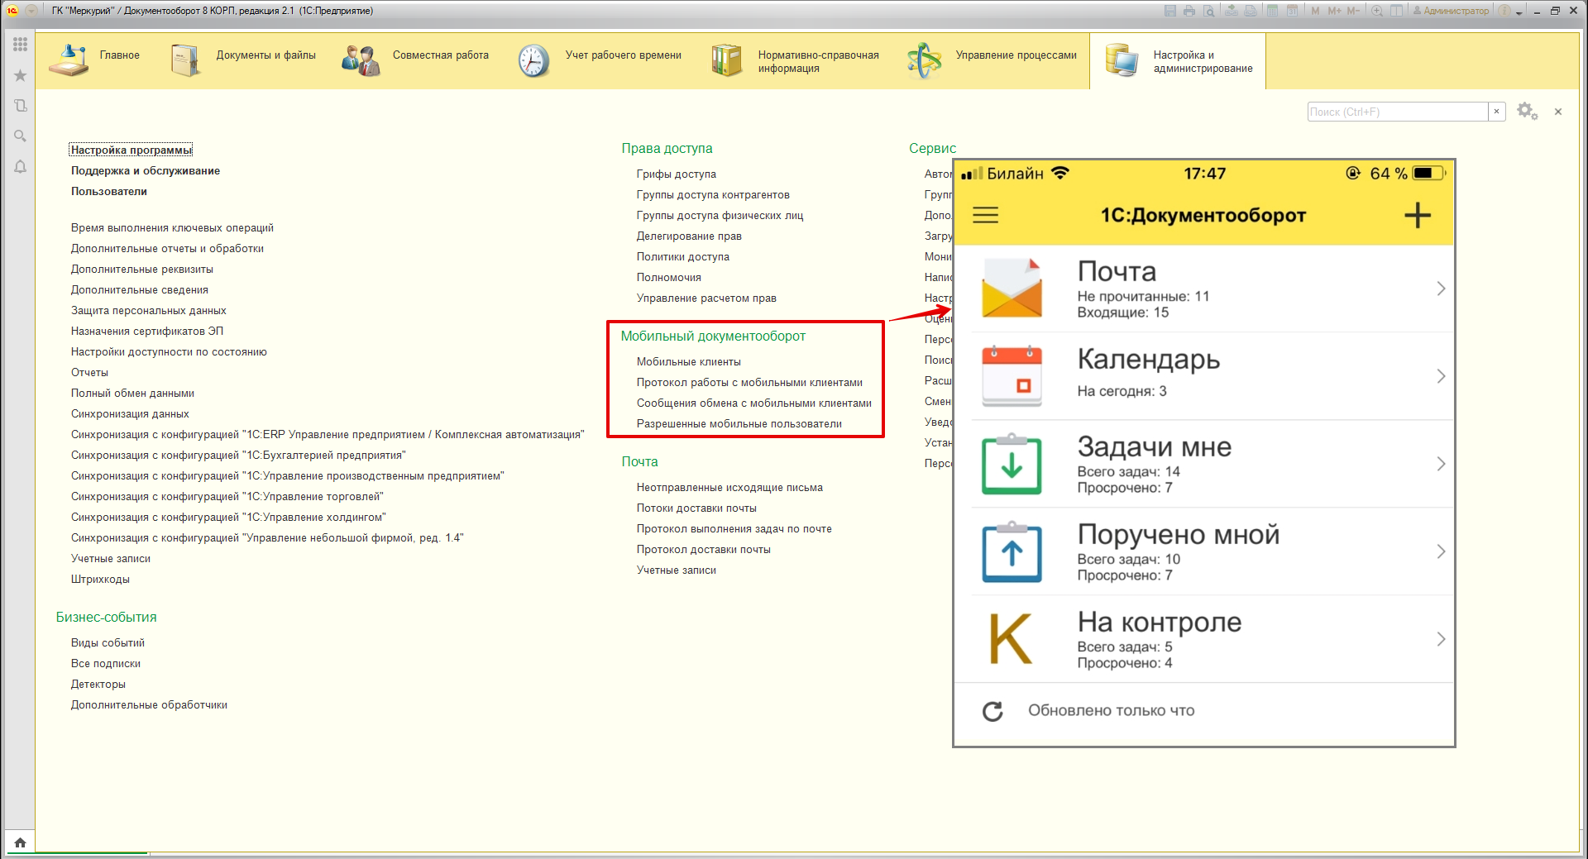Select Настройка и администрирование section
This screenshot has height=859, width=1588.
pyautogui.click(x=1178, y=60)
